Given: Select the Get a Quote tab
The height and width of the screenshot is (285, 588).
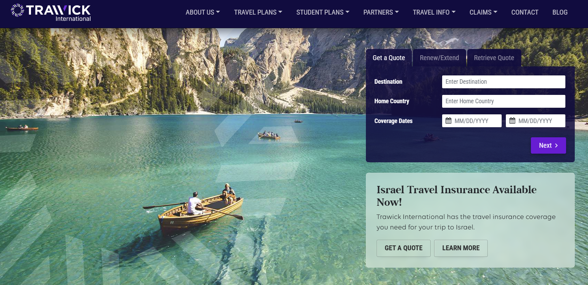Looking at the screenshot, I should 389,58.
